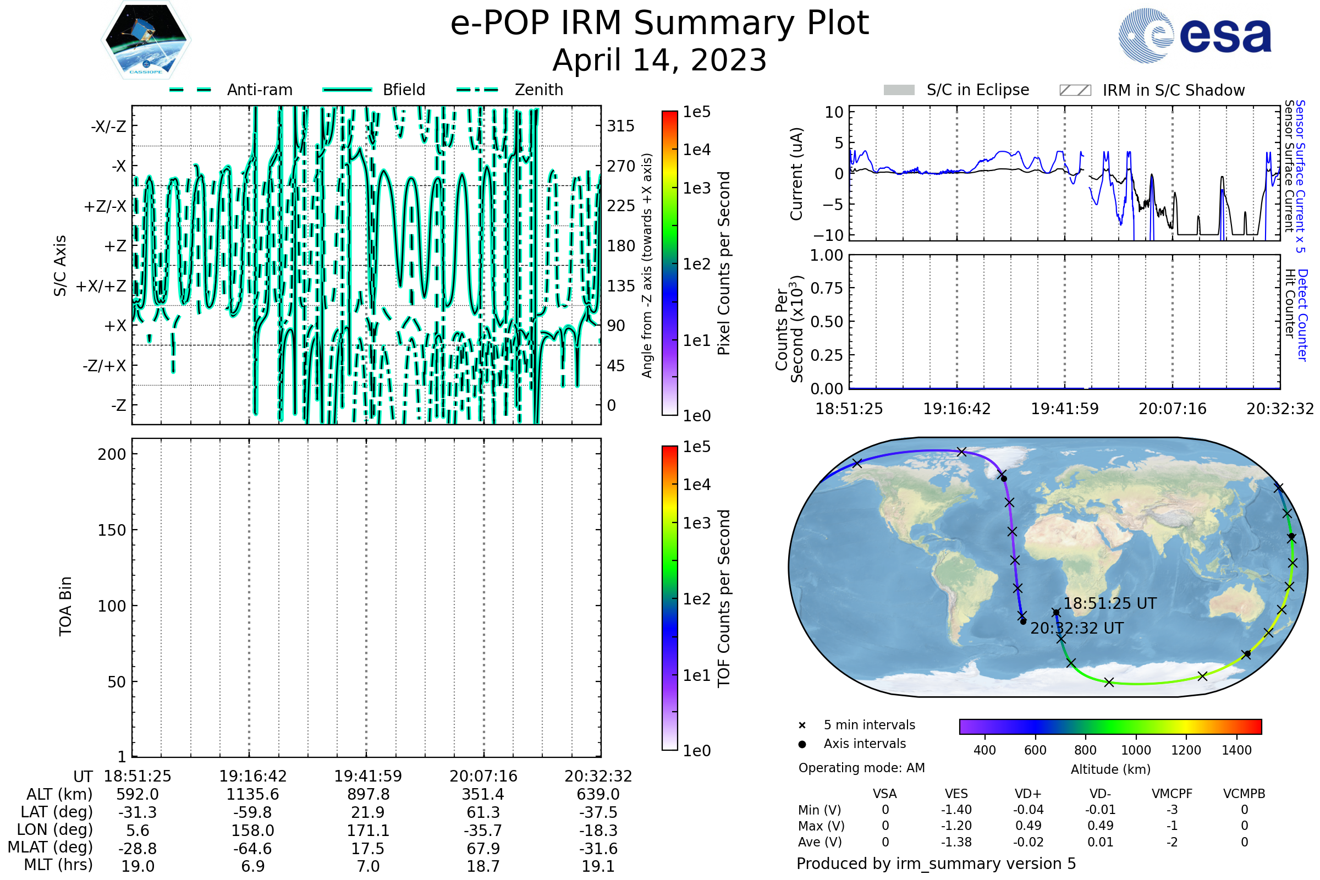1320x880 pixels.
Task: Click the April 14, 2023 date heading
Action: tap(659, 60)
